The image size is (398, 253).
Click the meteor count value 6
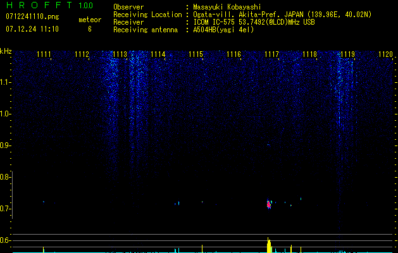point(90,29)
